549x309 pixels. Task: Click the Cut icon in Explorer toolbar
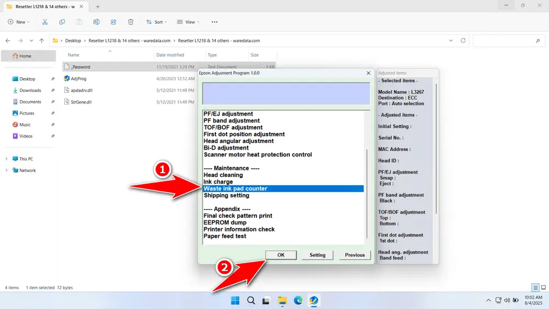click(x=45, y=22)
